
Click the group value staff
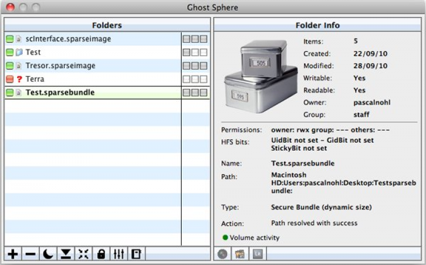tap(361, 114)
